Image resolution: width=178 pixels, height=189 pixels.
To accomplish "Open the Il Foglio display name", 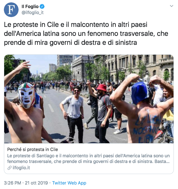I will (30, 7).
